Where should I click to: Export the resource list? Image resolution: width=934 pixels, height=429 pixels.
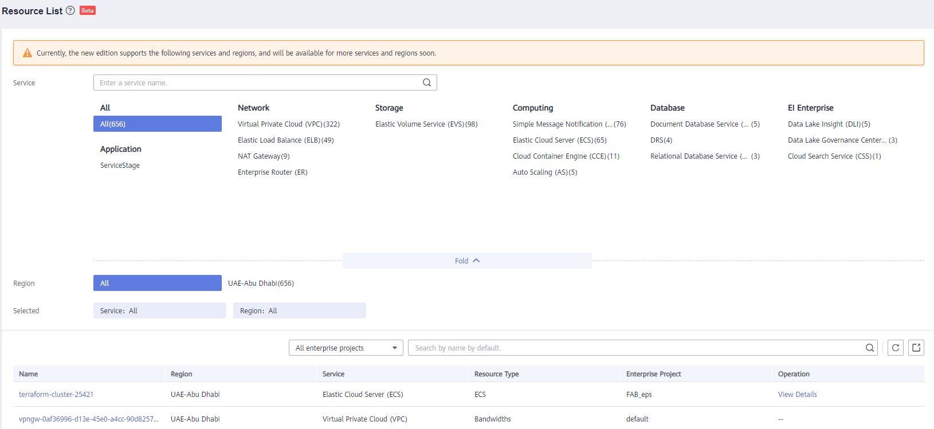click(x=916, y=348)
